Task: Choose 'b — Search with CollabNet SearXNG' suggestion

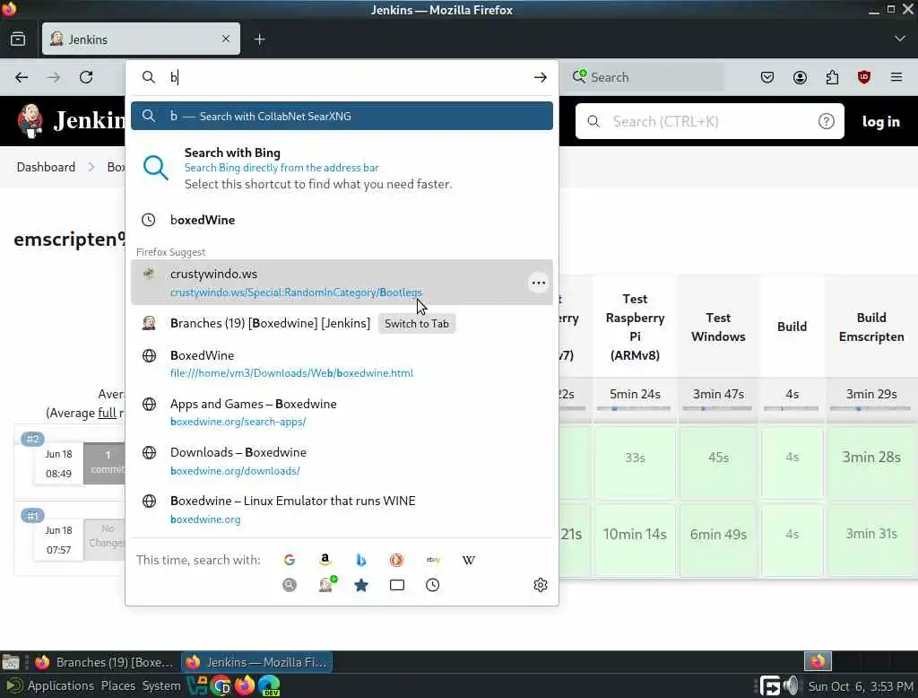Action: click(342, 116)
